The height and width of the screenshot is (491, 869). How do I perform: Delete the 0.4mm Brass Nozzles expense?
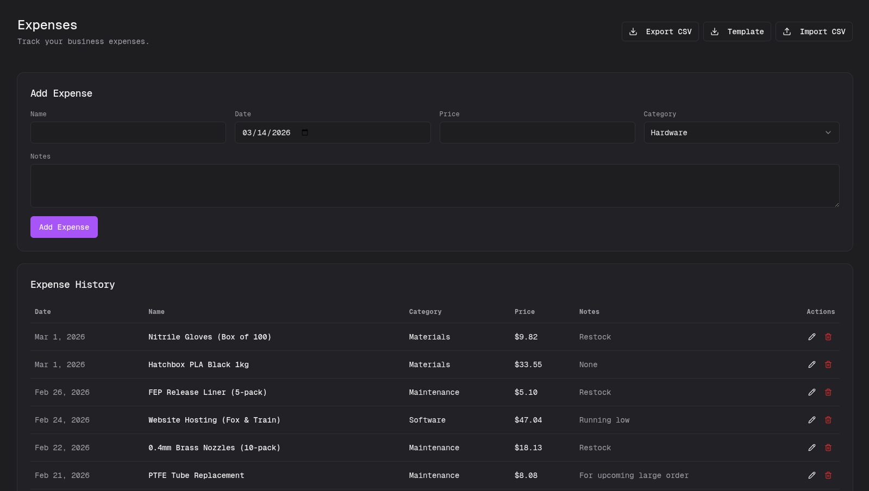(828, 448)
